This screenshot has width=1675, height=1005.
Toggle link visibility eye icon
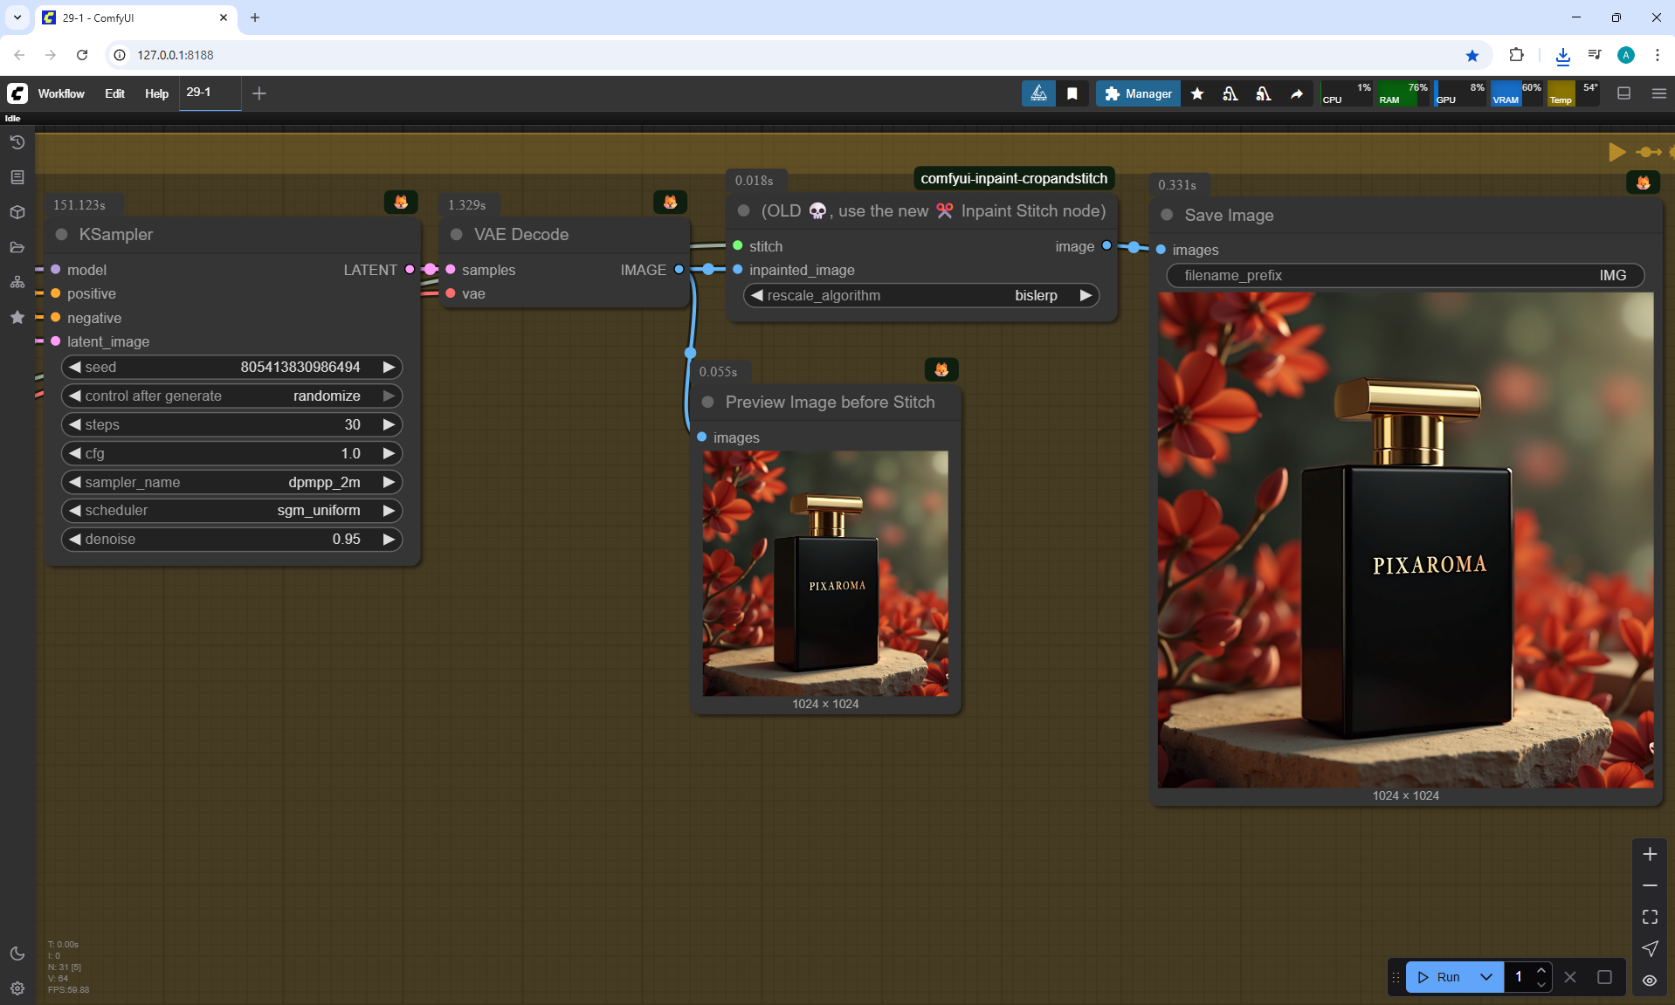click(1650, 980)
